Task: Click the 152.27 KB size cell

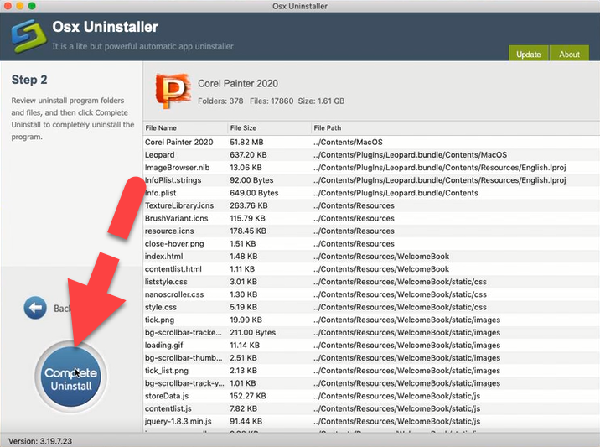Action: point(248,396)
